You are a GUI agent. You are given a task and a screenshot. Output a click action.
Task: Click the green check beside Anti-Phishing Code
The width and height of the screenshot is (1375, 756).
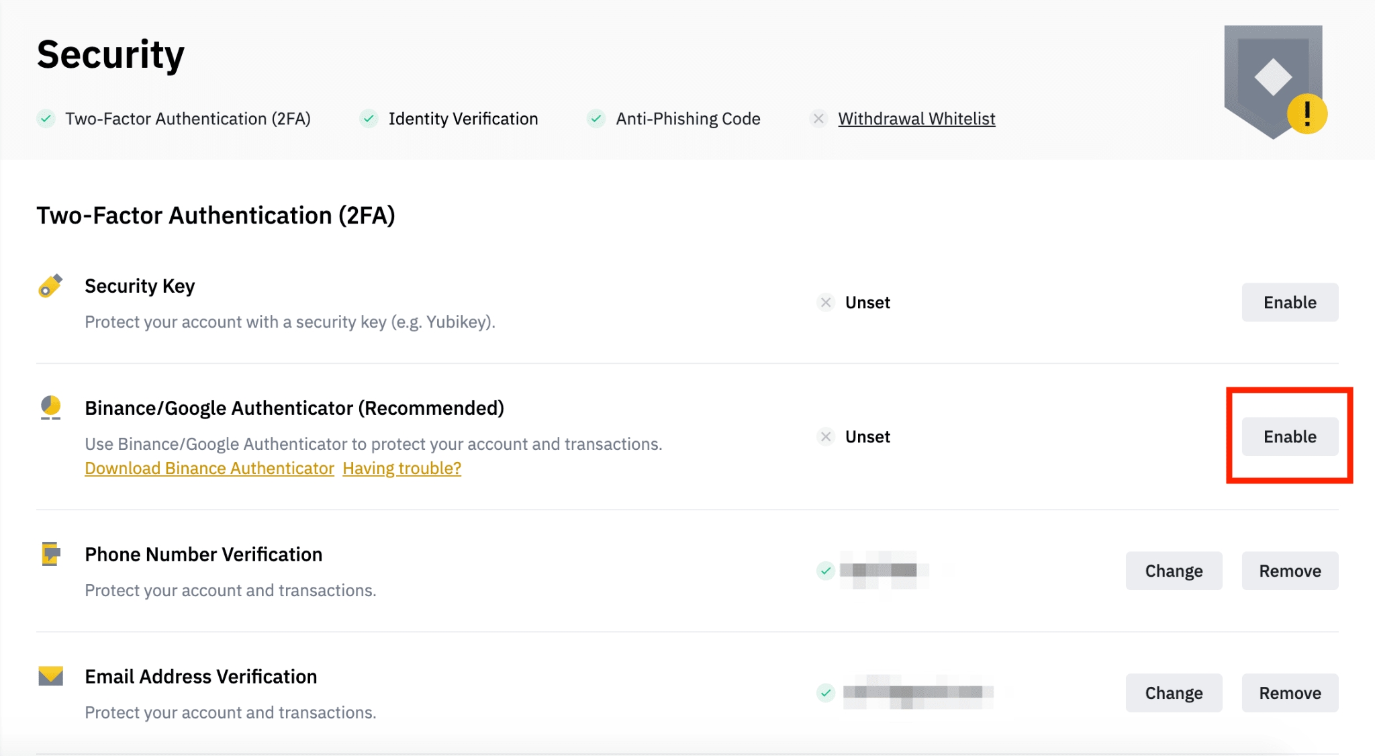596,119
